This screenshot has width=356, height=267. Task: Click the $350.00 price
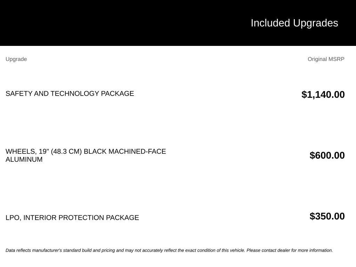coord(327,216)
